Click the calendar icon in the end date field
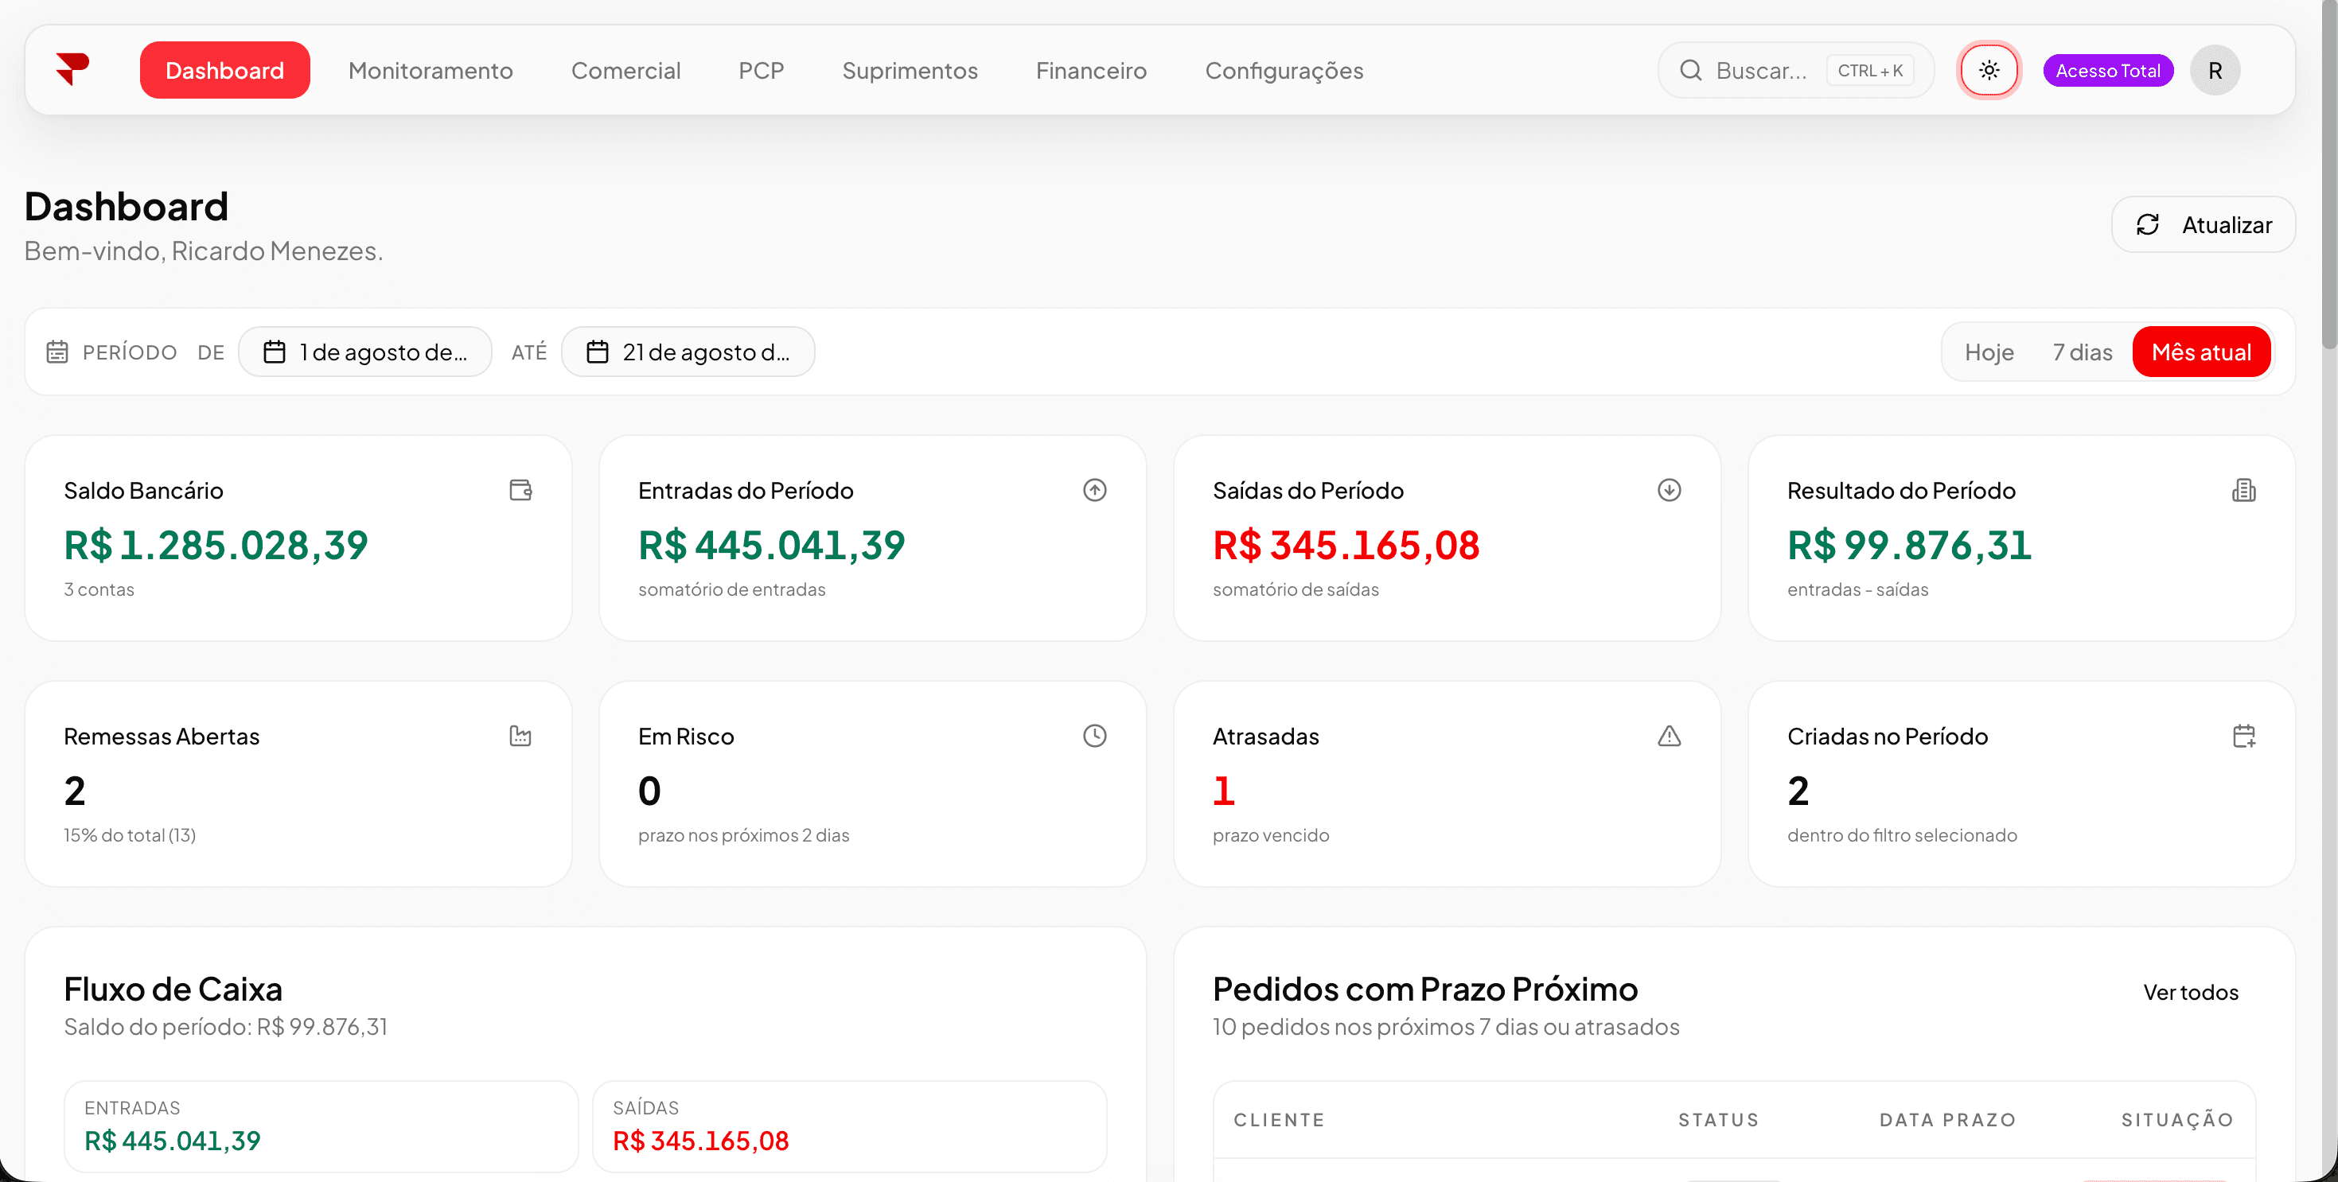The height and width of the screenshot is (1182, 2338). 597,352
